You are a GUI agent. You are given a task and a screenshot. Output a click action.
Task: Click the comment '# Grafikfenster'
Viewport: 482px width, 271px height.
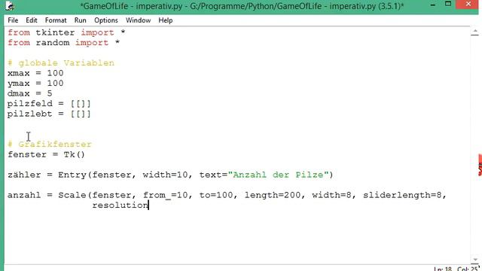(x=50, y=144)
